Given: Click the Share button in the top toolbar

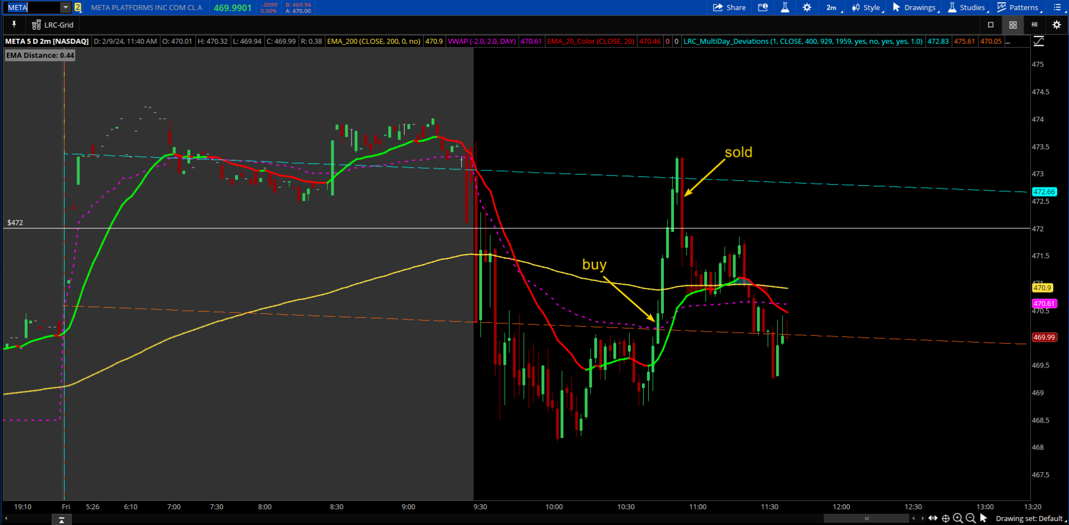Looking at the screenshot, I should [x=729, y=7].
